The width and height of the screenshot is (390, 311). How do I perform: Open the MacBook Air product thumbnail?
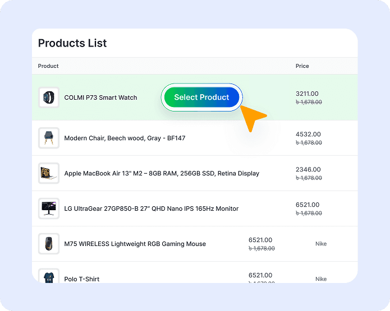[48, 173]
